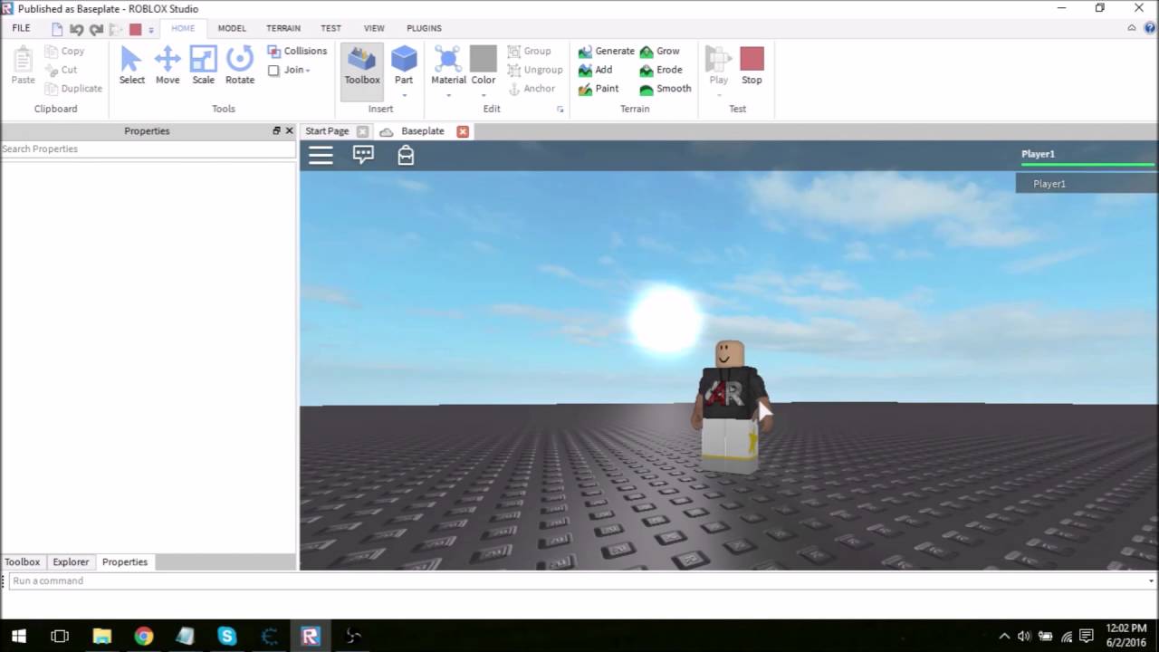
Task: Expand the Material dropdown arrow
Action: (x=448, y=95)
